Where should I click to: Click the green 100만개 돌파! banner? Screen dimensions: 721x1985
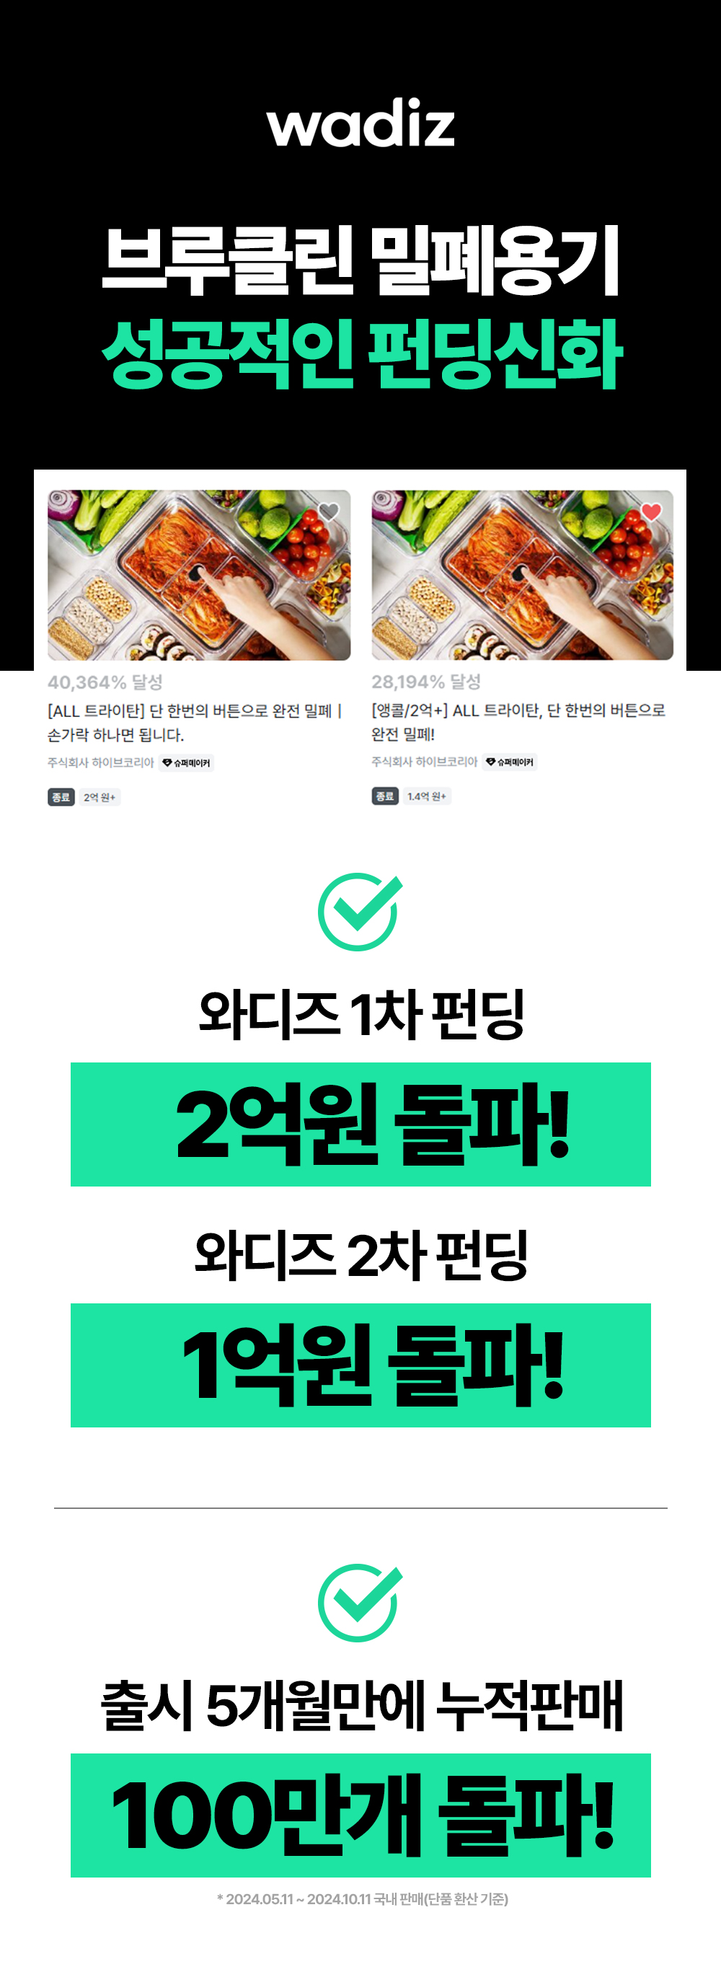coord(360,1815)
